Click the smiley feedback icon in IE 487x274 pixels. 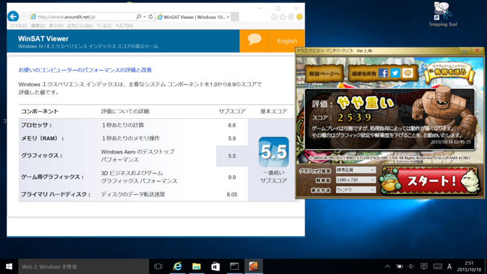pyautogui.click(x=300, y=17)
